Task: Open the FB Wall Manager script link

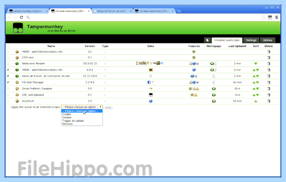Action: [32, 82]
